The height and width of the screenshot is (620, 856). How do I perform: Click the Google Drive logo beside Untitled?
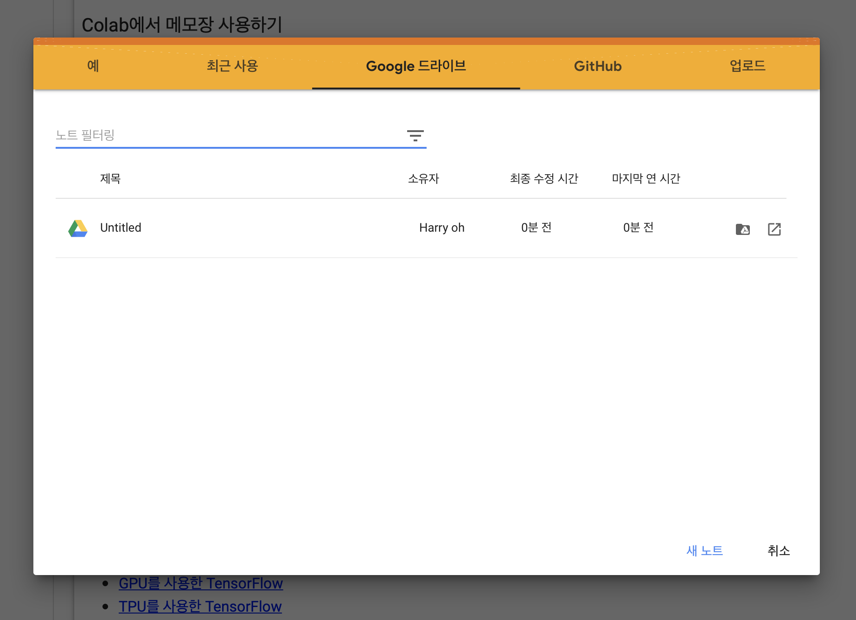tap(78, 228)
